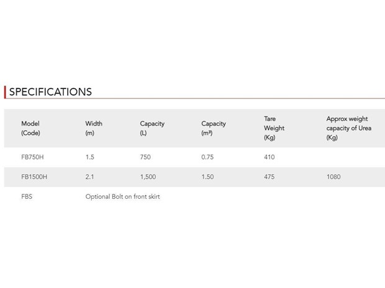Screen dimensions: 385x288
Task: Select the Model (Code) column header
Action: [x=30, y=128]
